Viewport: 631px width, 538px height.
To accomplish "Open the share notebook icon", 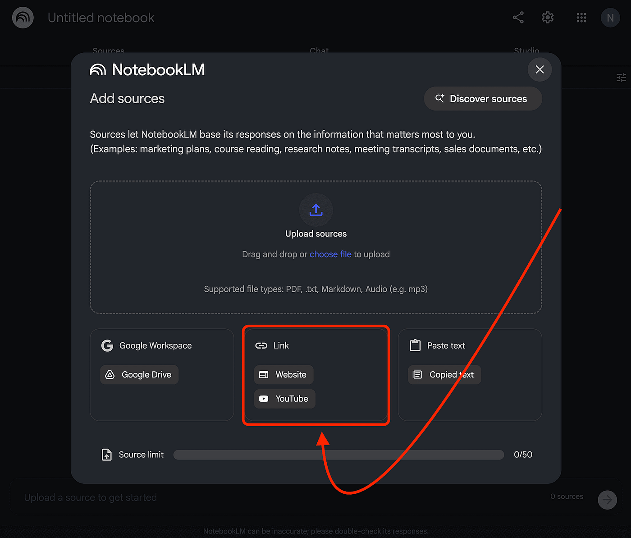I will 518,18.
